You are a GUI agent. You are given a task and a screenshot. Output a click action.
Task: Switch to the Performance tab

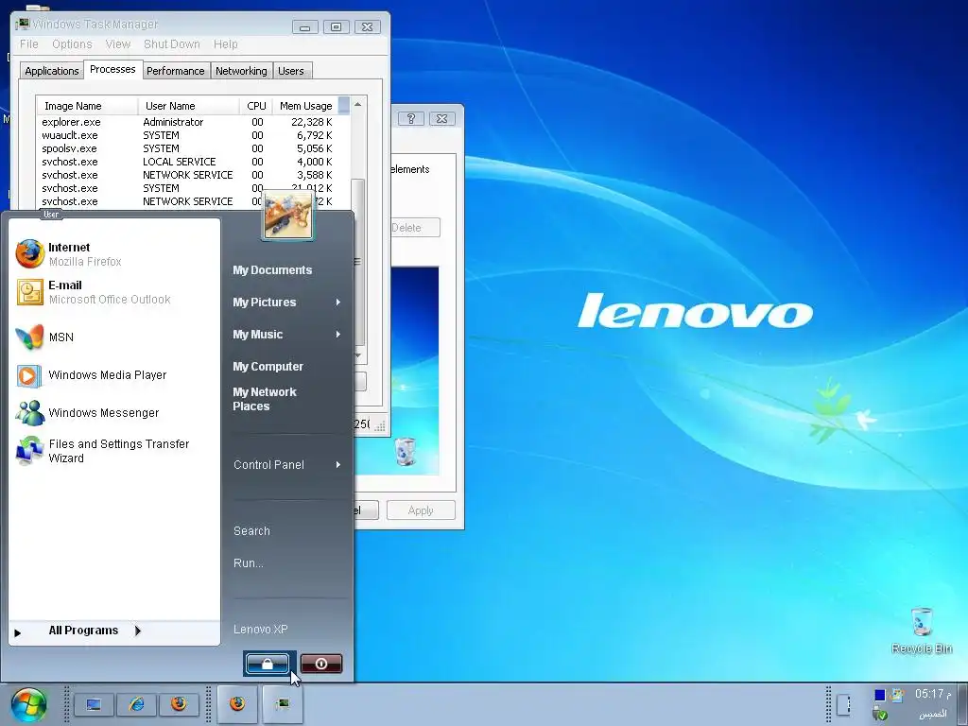click(x=175, y=70)
